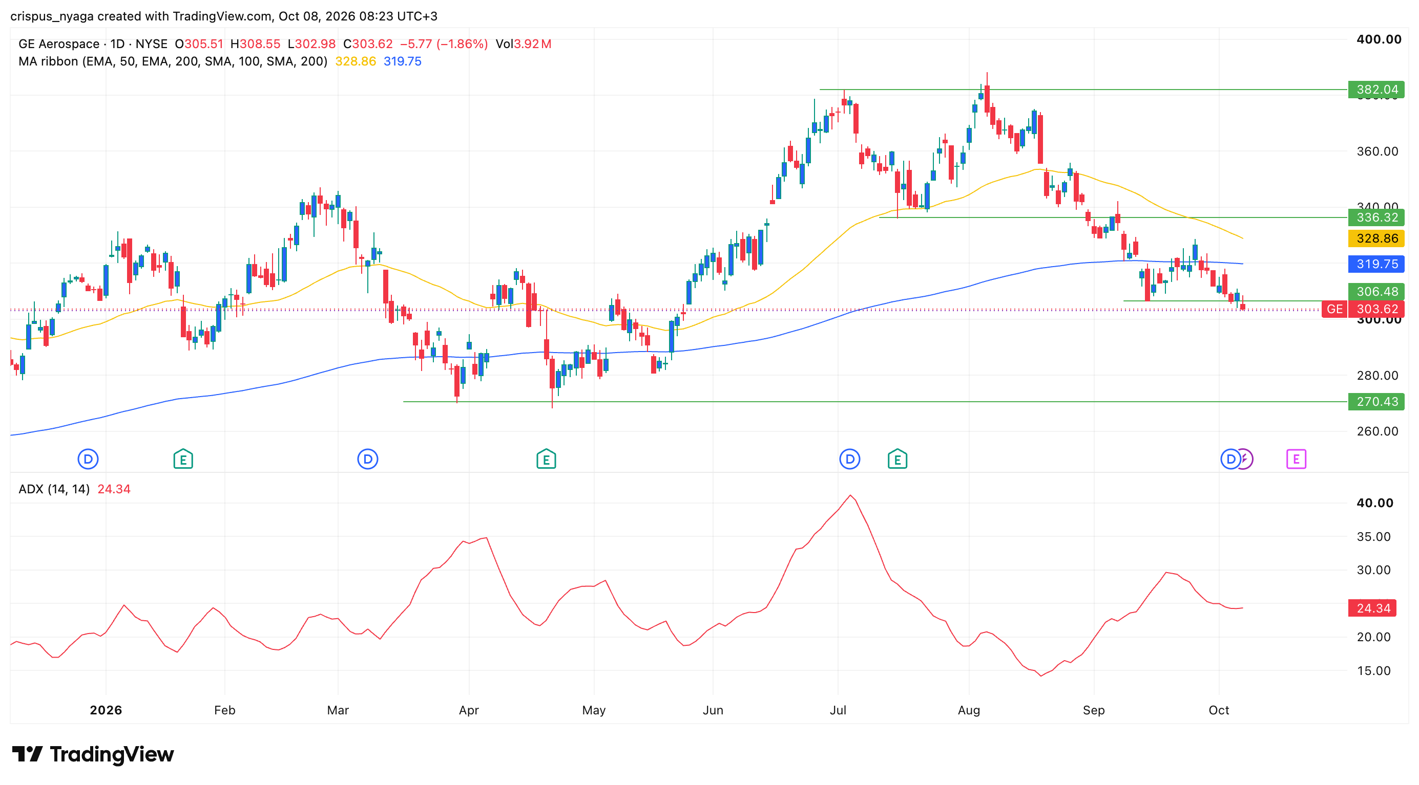Click the Vol 3.92 M reading
This screenshot has height=785, width=1419.
click(x=524, y=44)
